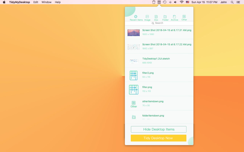
Task: Switch to the Folder category
Action: click(165, 16)
